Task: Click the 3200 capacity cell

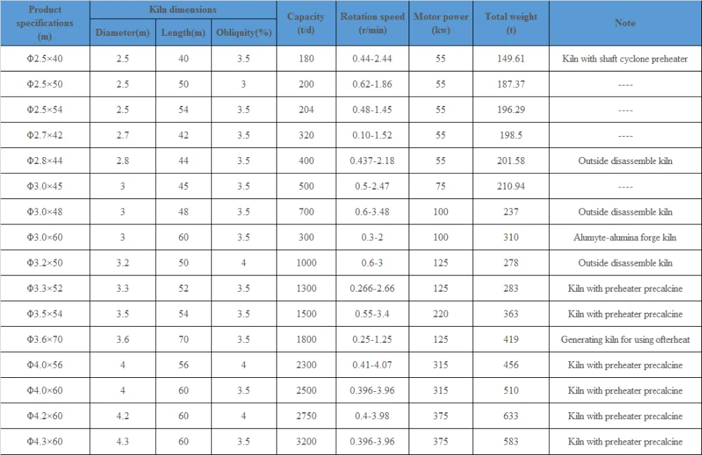Action: pyautogui.click(x=306, y=442)
